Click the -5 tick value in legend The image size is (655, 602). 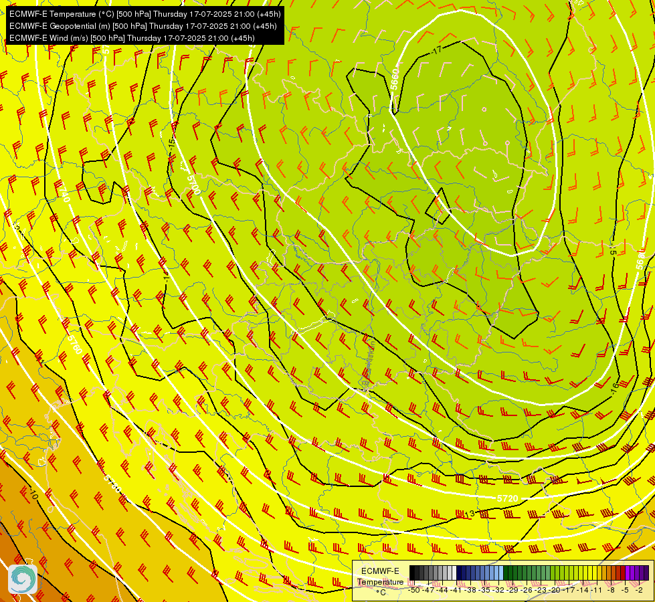pyautogui.click(x=625, y=591)
